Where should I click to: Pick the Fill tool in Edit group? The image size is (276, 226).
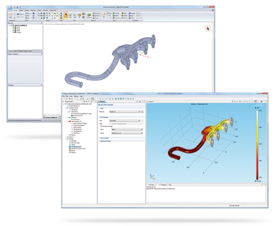[x=79, y=16]
